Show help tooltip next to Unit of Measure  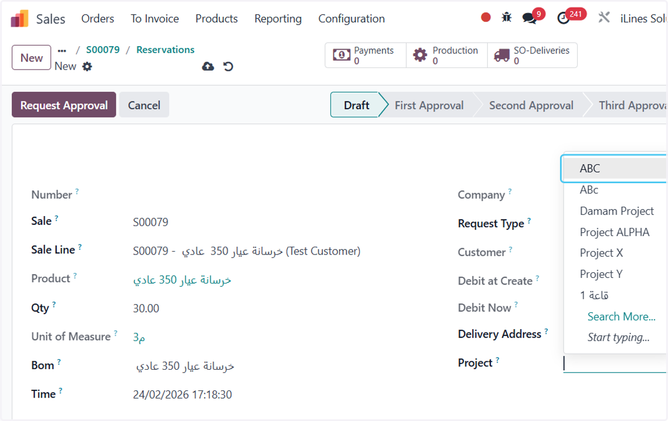pos(115,334)
